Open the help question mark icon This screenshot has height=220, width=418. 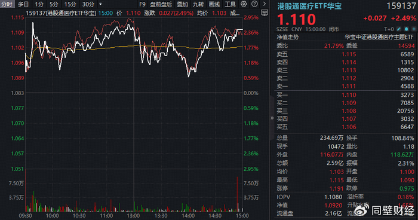254,4
